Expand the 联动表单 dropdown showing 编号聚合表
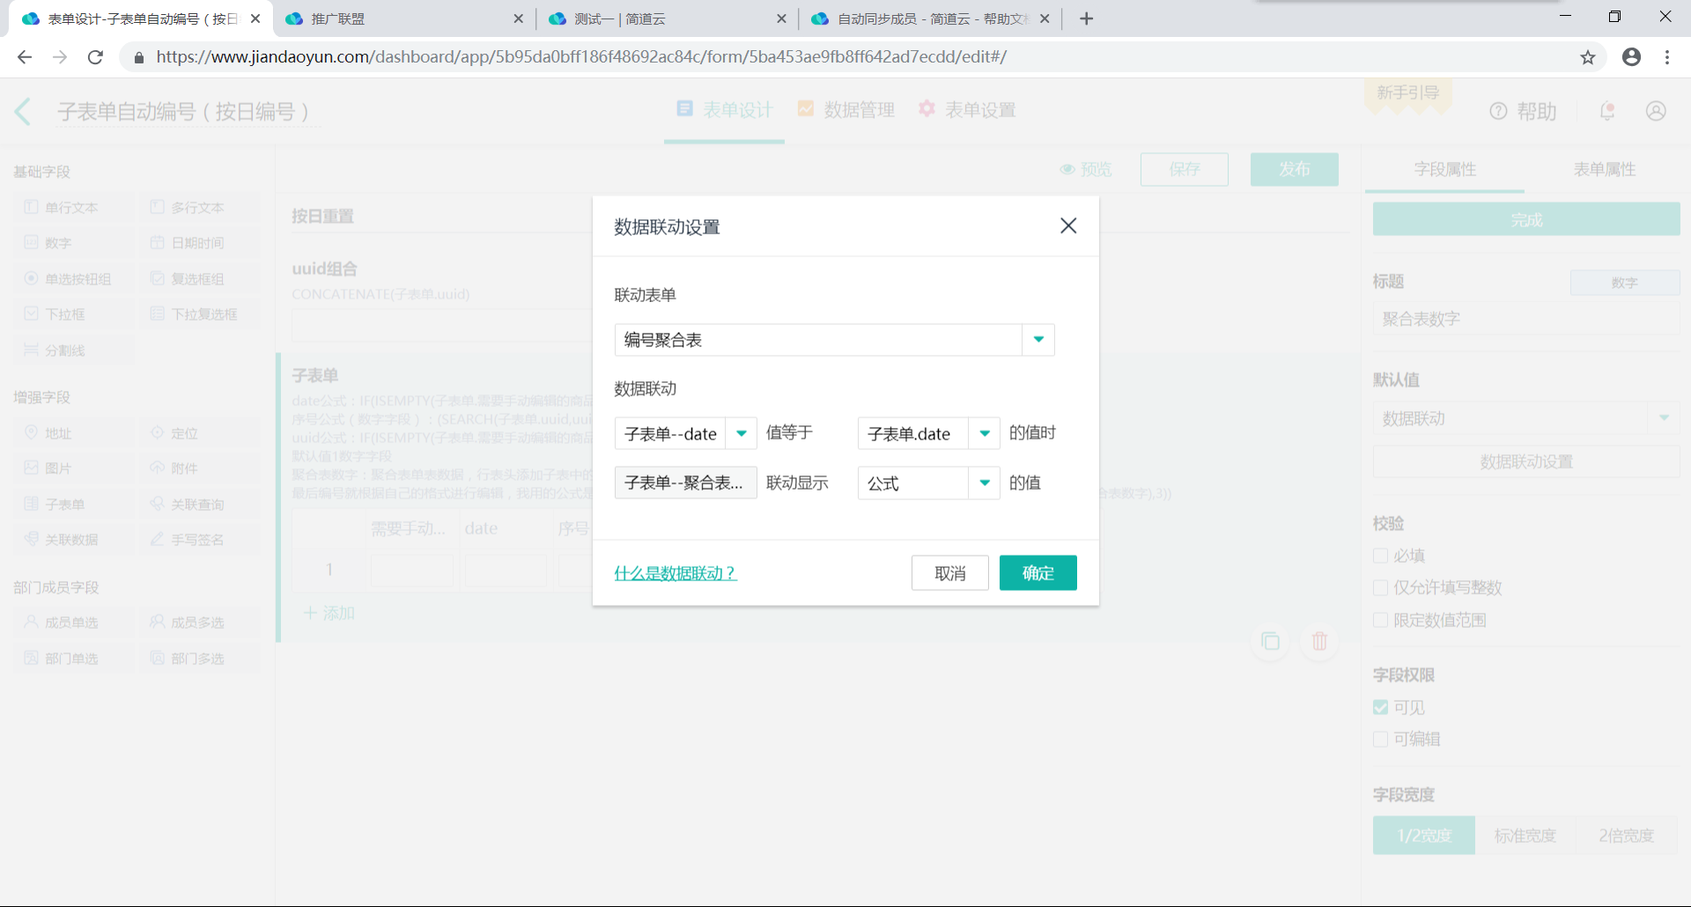The height and width of the screenshot is (907, 1691). (1037, 340)
